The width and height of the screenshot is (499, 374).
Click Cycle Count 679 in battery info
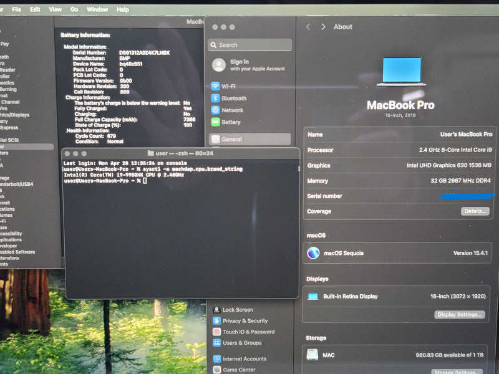click(x=95, y=136)
